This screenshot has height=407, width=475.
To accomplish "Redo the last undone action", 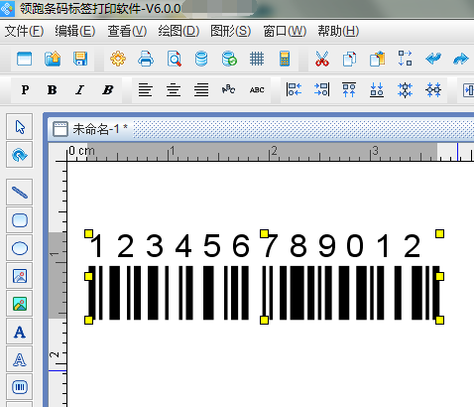I will 461,60.
